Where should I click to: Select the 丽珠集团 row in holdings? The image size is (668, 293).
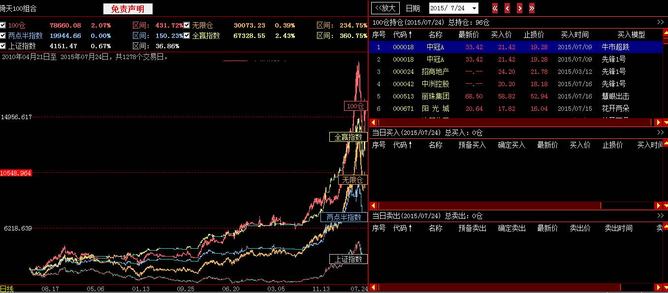point(435,97)
